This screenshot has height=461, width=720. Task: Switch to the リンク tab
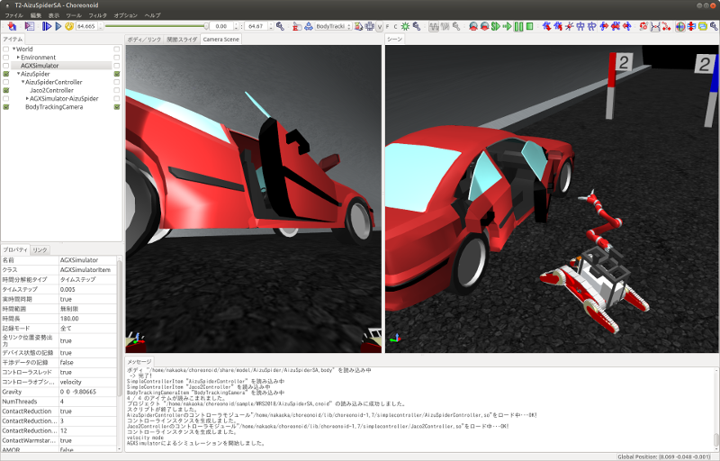(x=40, y=249)
